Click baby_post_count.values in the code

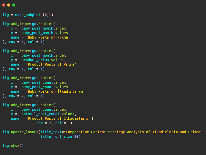point(45,87)
